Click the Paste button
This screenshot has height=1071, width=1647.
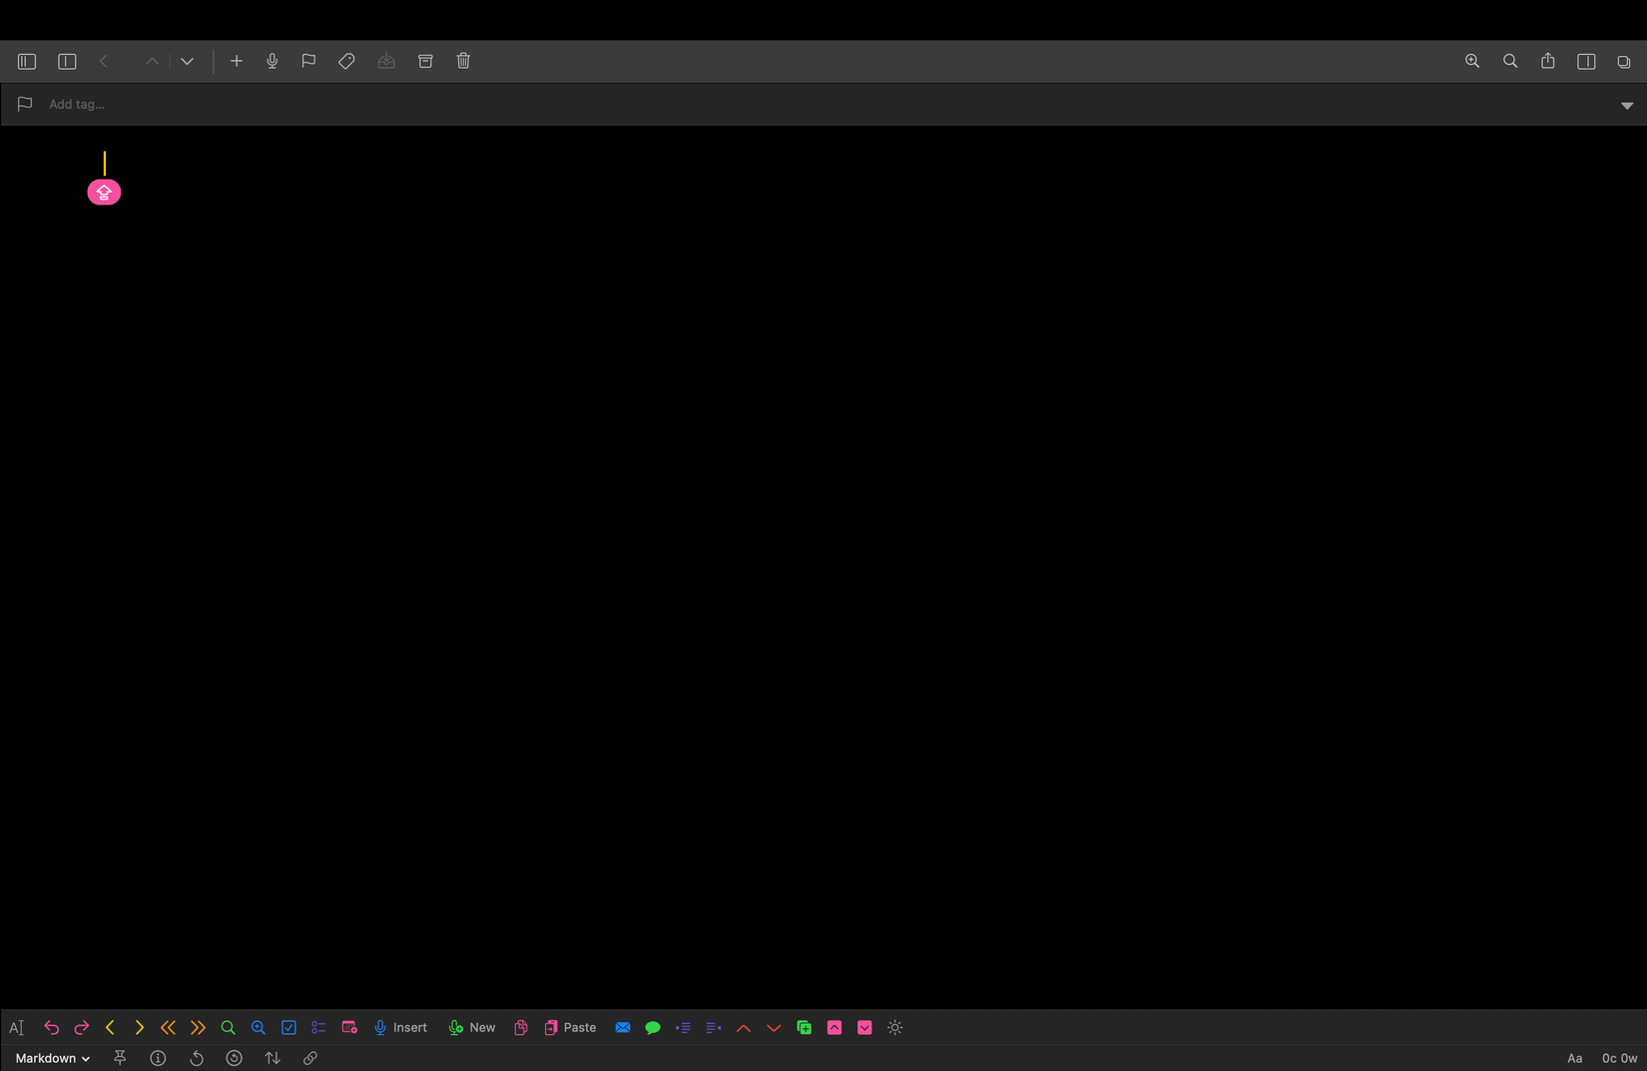click(570, 1027)
